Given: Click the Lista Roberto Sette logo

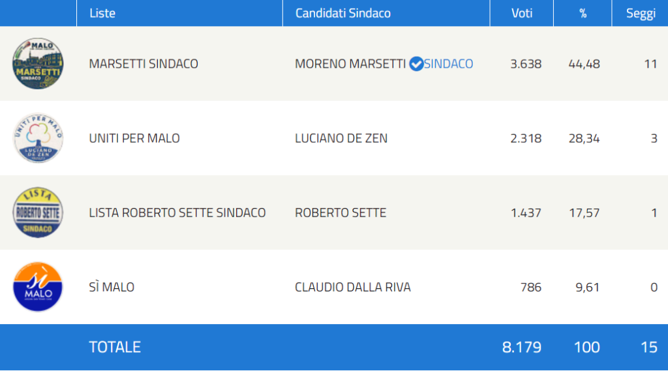Looking at the screenshot, I should coord(38,213).
